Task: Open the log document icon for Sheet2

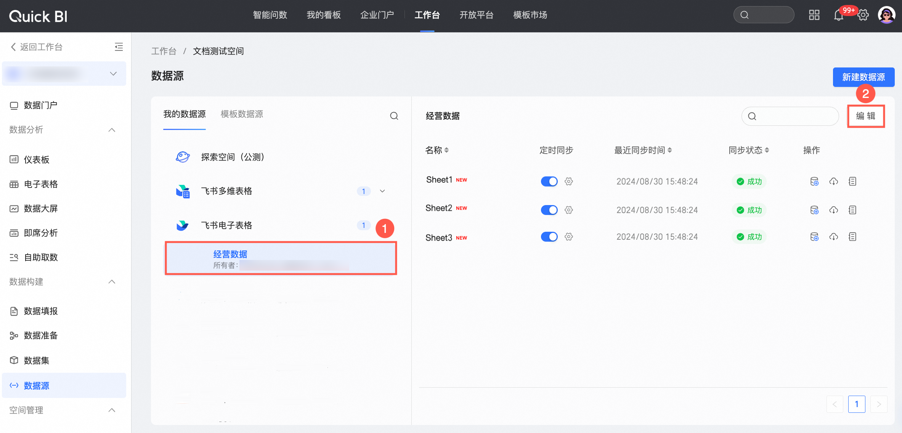Action: (x=853, y=210)
